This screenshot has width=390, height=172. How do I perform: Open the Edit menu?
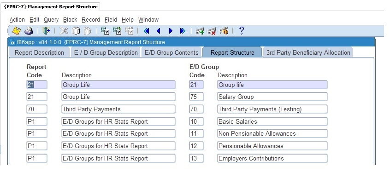pos(34,20)
